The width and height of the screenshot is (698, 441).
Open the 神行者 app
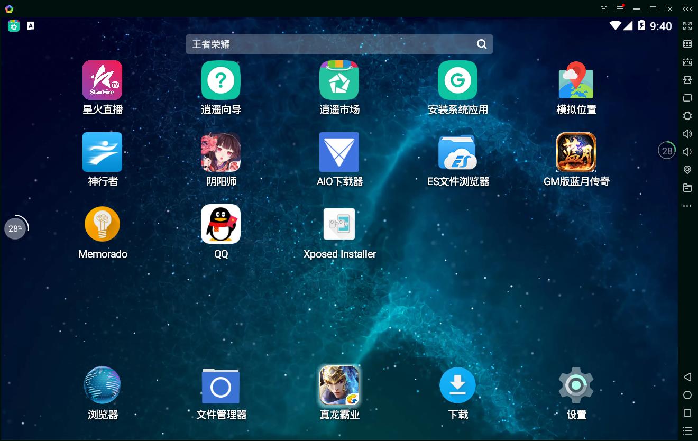pos(103,152)
